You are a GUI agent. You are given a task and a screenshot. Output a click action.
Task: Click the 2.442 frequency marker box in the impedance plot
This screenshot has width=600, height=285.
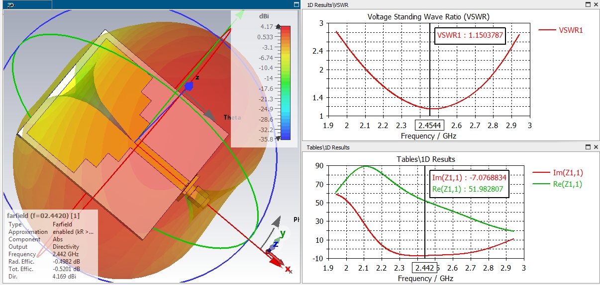424,268
